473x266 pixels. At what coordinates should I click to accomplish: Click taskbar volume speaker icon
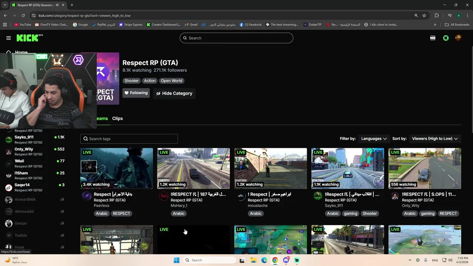point(450,260)
